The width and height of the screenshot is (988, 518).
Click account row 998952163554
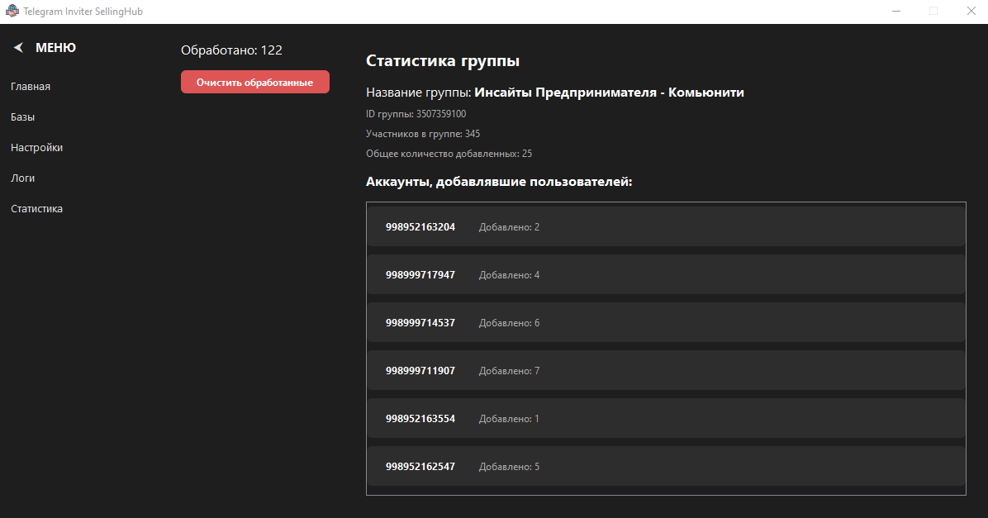(x=665, y=419)
